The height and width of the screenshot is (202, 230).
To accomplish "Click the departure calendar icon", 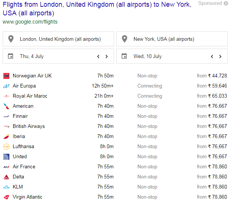I will (x=11, y=56).
